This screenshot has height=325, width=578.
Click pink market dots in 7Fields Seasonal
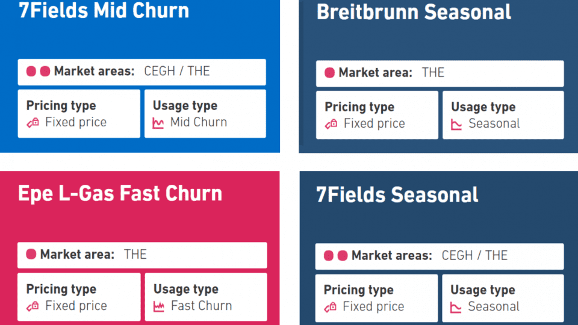pyautogui.click(x=335, y=255)
